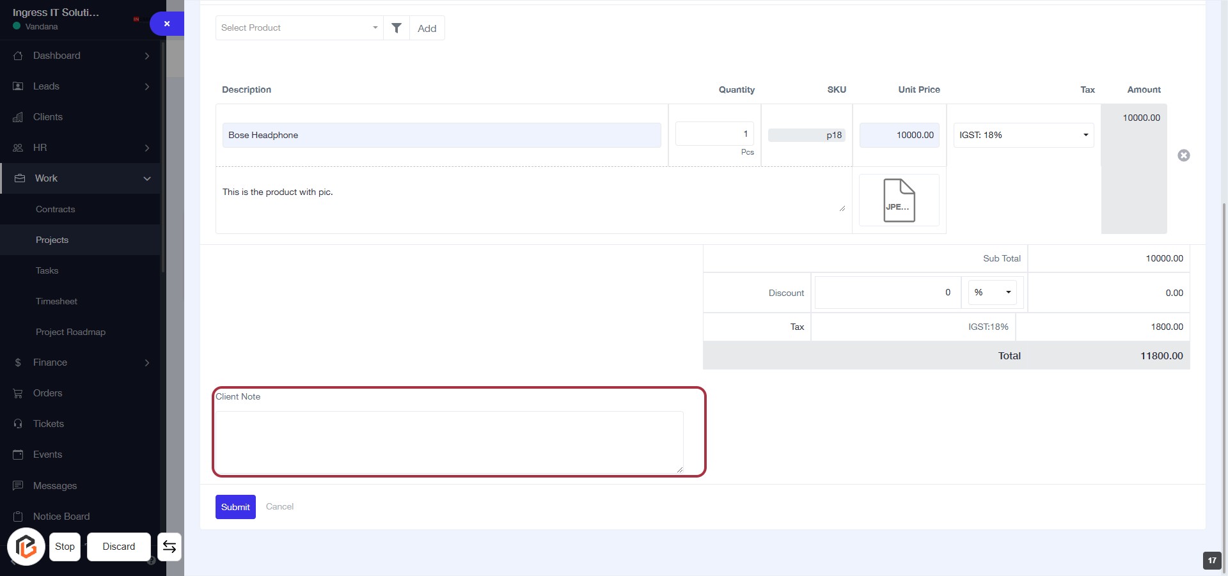Viewport: 1228px width, 576px height.
Task: Click the orange recorder logo icon
Action: point(26,547)
